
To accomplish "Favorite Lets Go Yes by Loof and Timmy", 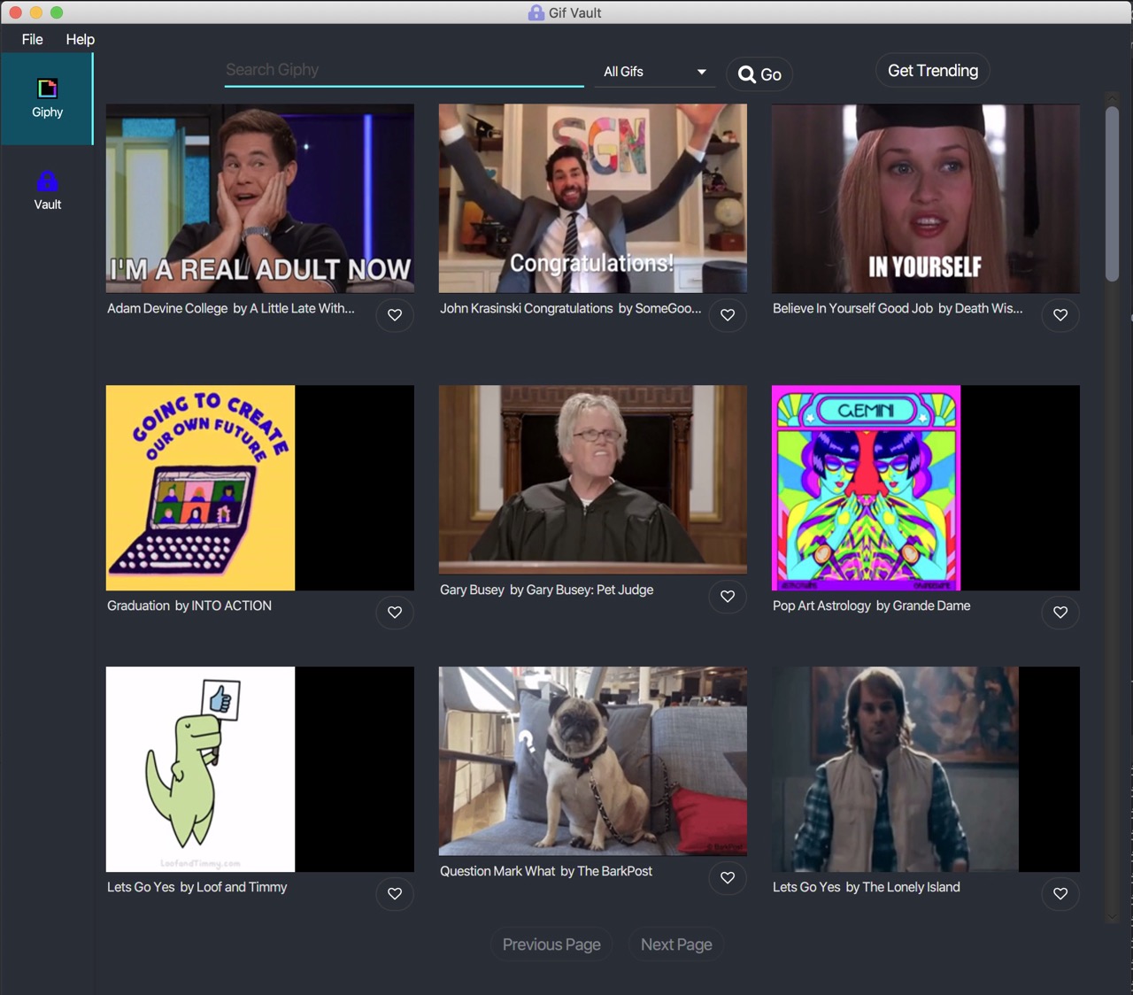I will 395,894.
